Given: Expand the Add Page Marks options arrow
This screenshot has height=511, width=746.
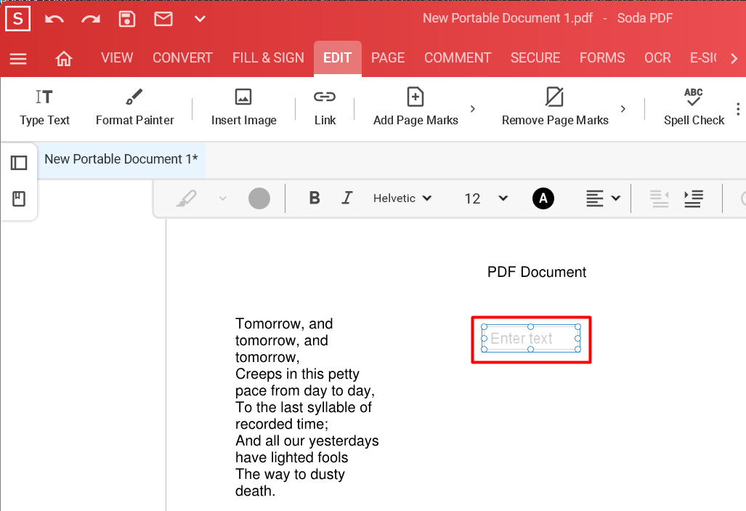Looking at the screenshot, I should point(472,109).
